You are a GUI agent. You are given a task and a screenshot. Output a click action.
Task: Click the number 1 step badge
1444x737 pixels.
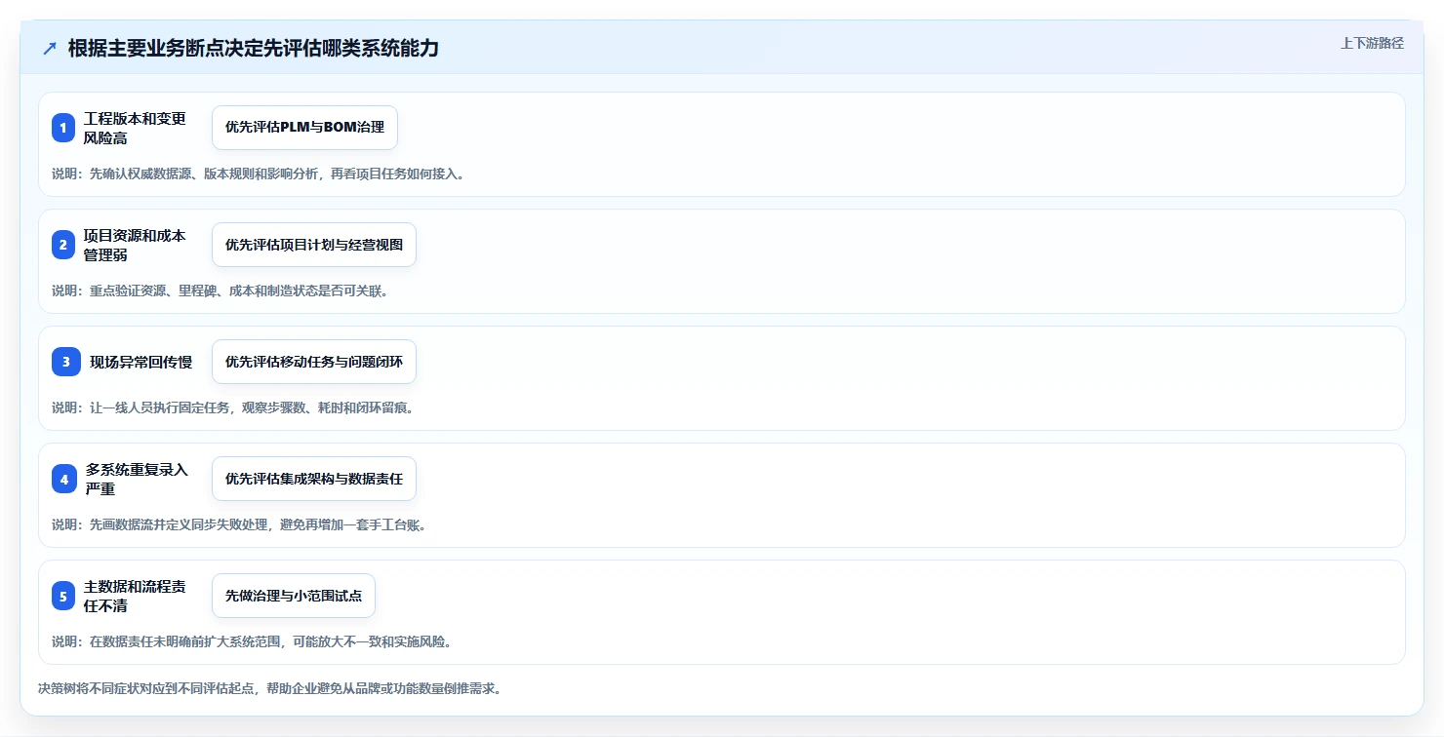pyautogui.click(x=63, y=128)
